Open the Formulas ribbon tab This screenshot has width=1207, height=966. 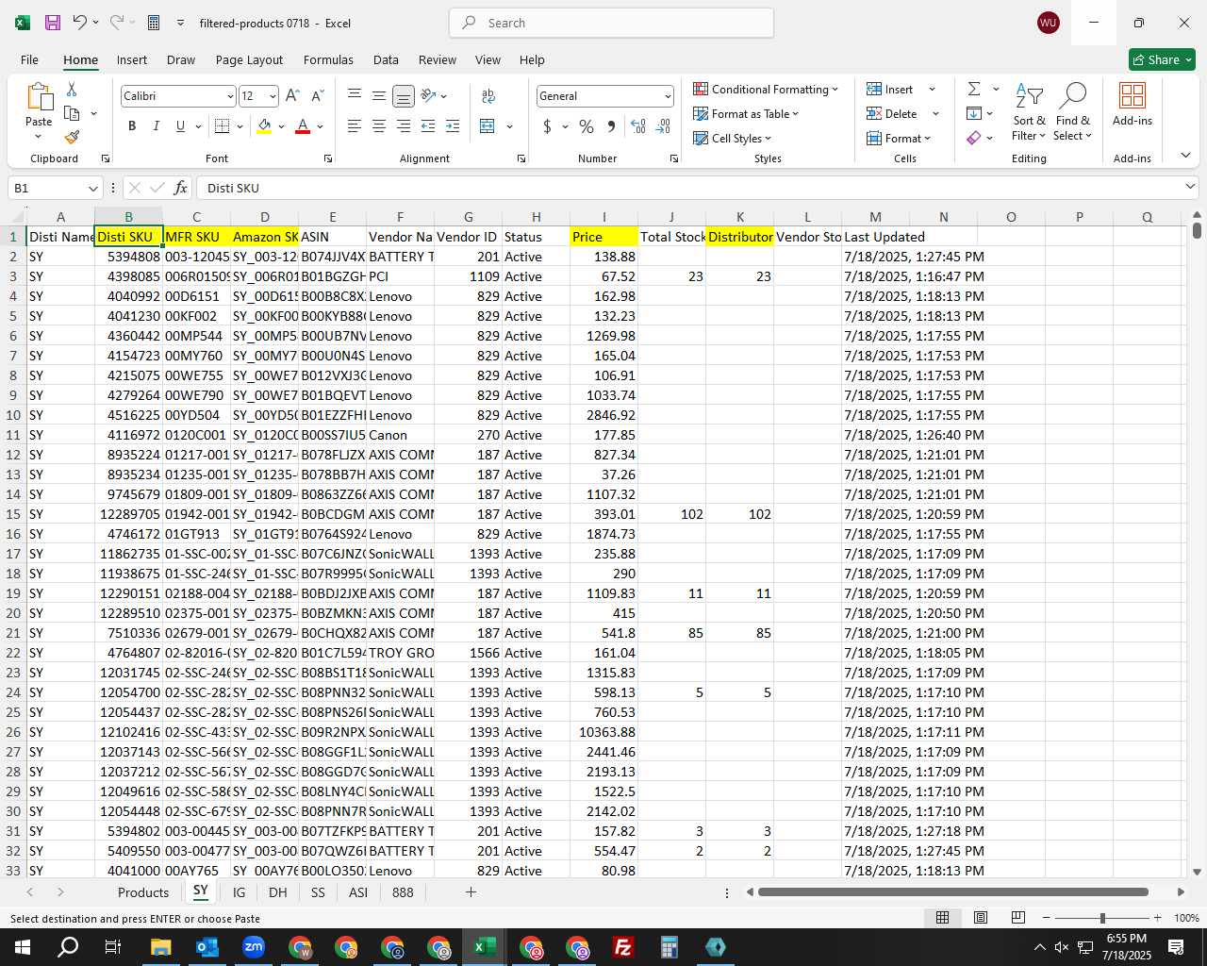coord(328,59)
